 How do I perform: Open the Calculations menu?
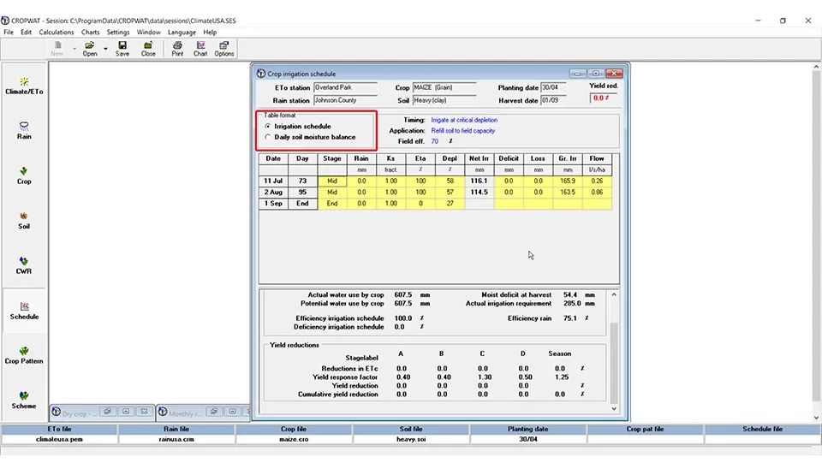(x=57, y=33)
